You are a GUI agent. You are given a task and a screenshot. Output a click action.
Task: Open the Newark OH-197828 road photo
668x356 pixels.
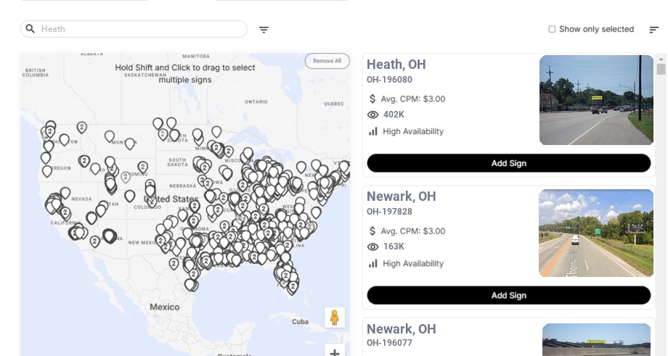click(x=596, y=233)
